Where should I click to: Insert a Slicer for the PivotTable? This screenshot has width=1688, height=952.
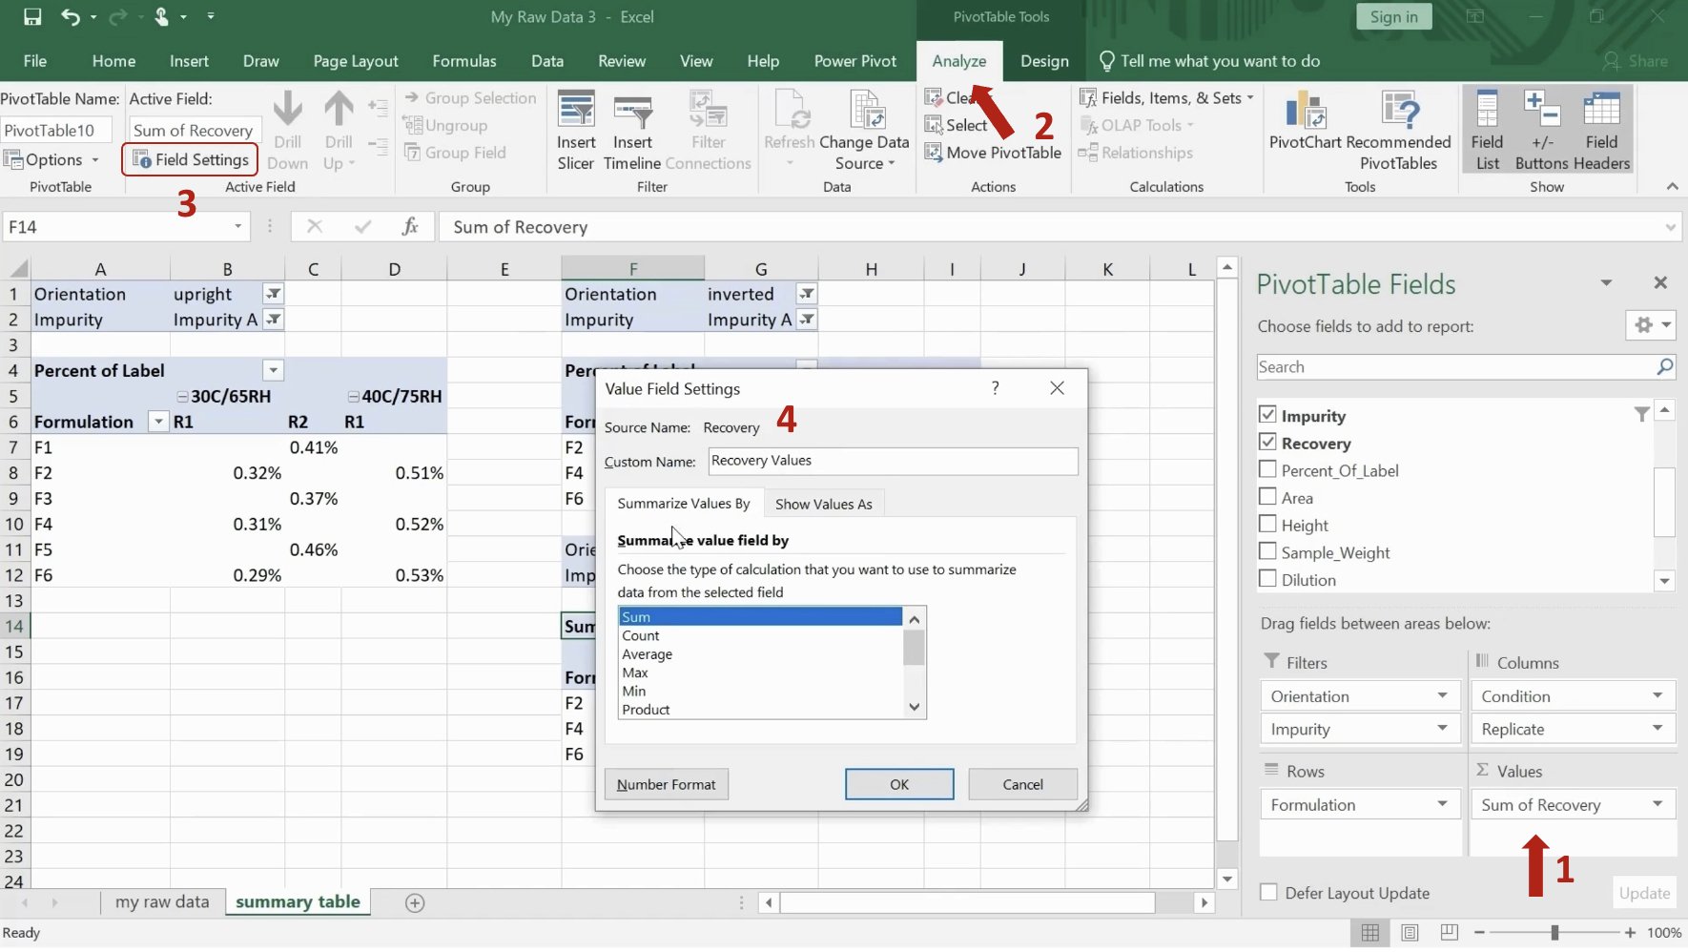pyautogui.click(x=576, y=129)
